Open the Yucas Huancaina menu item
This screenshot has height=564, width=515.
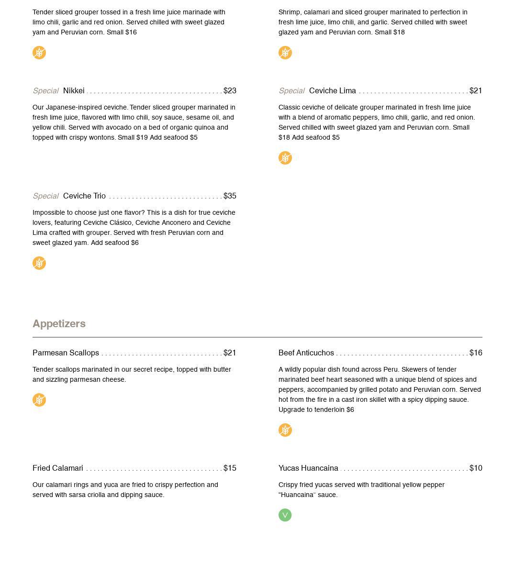tap(308, 468)
